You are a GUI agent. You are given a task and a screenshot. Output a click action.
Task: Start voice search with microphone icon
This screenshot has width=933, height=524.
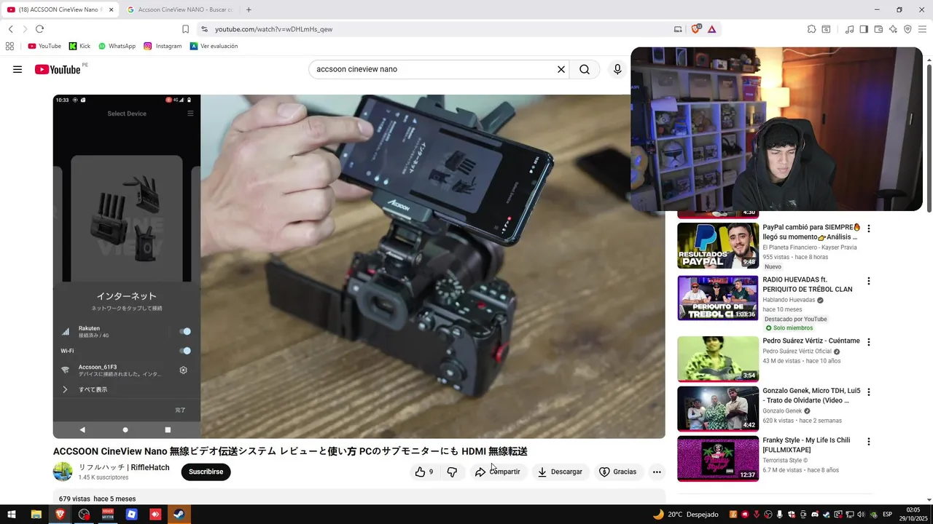(x=617, y=69)
